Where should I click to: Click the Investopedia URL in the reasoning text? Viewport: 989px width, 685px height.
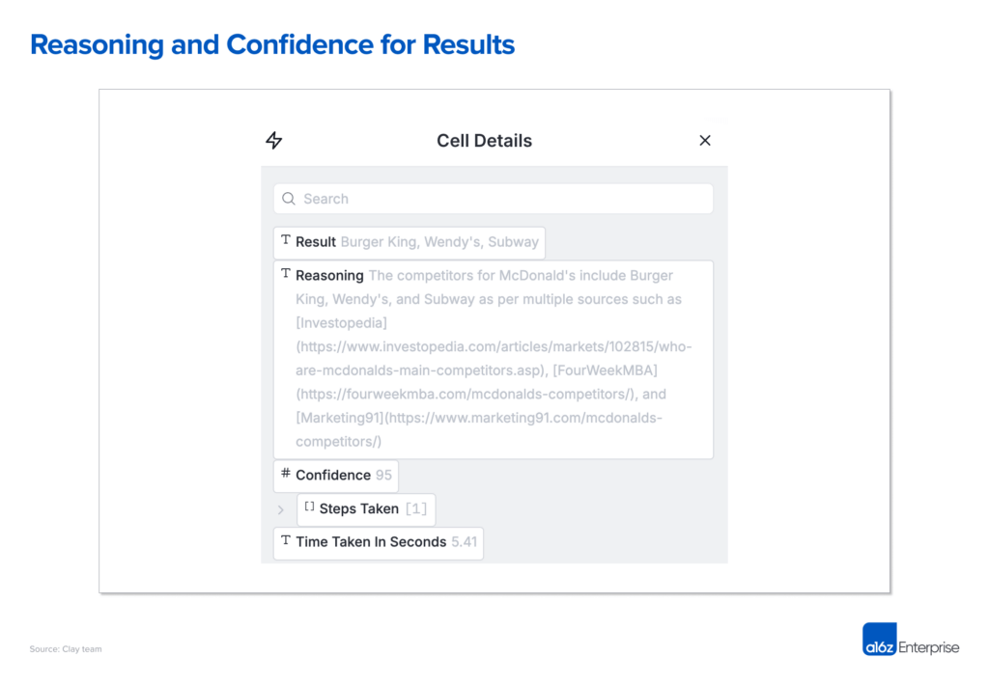click(x=494, y=347)
